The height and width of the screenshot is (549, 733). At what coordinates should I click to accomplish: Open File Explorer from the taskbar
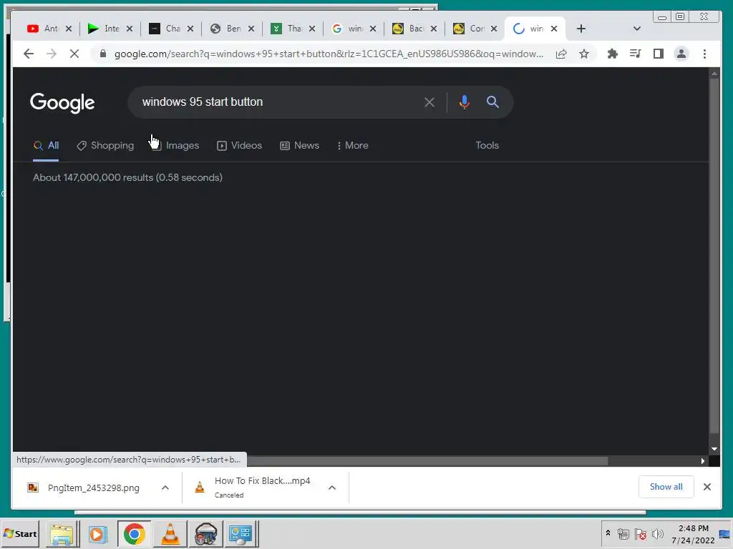[62, 534]
